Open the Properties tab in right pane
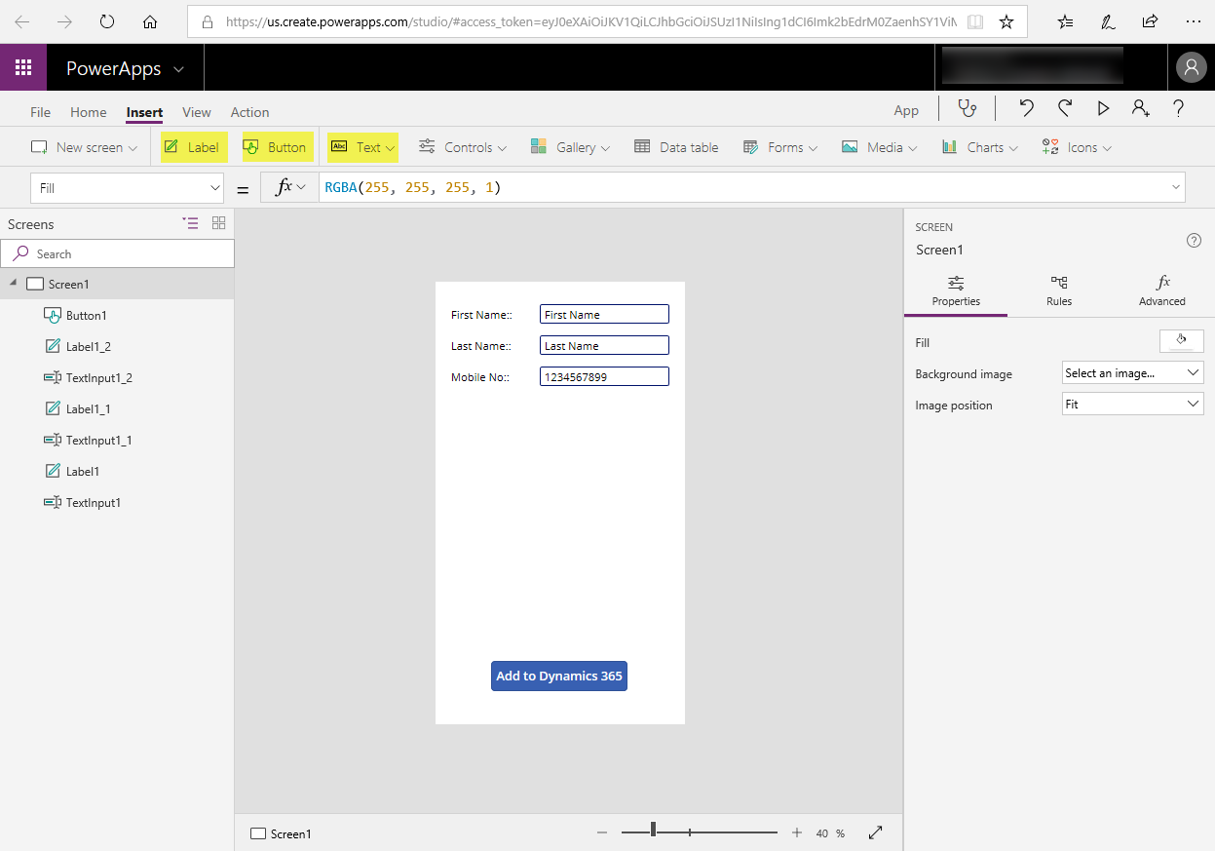The height and width of the screenshot is (851, 1215). pyautogui.click(x=956, y=290)
